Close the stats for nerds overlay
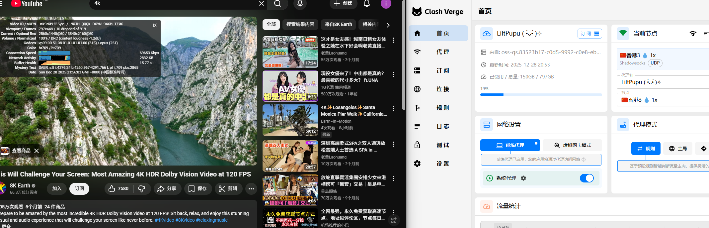This screenshot has height=228, width=709. pyautogui.click(x=155, y=25)
